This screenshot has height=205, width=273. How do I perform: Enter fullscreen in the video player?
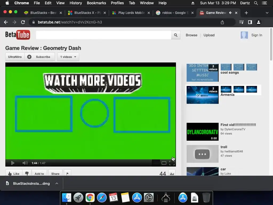pos(172,163)
